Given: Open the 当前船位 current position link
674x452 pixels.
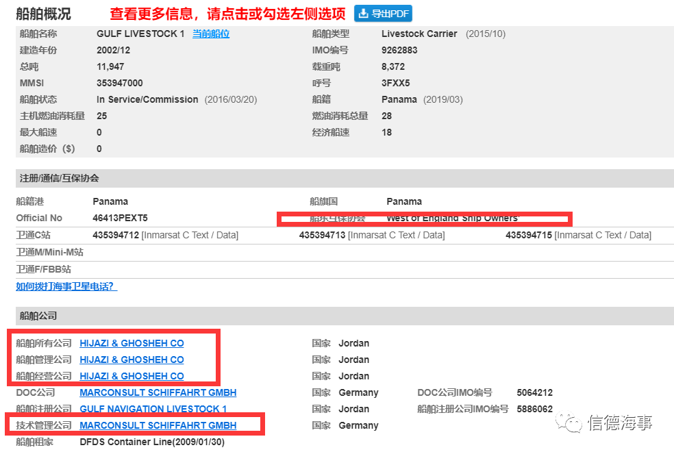Looking at the screenshot, I should [x=211, y=34].
